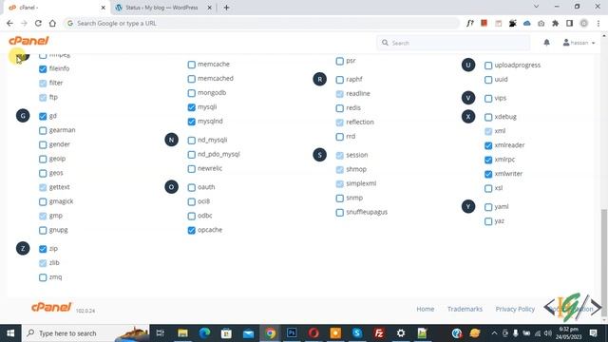
Task: Click the camera extension icon in toolbar
Action: pyautogui.click(x=541, y=23)
